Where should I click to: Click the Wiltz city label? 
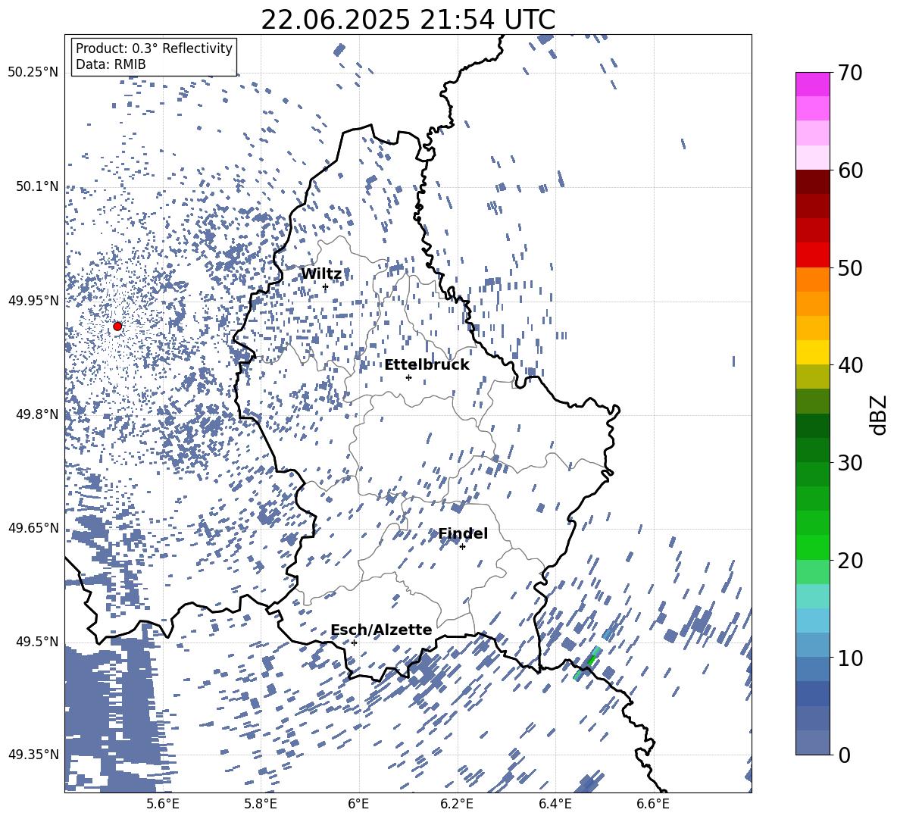321,274
